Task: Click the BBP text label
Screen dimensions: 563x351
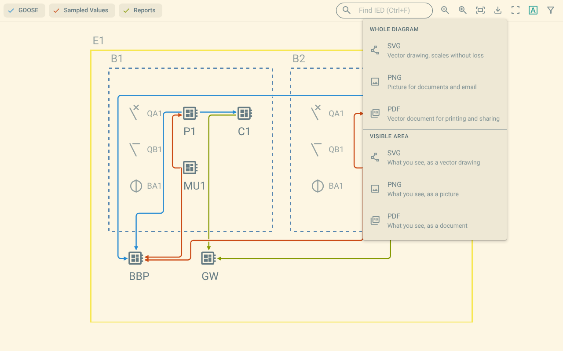Action: tap(139, 276)
